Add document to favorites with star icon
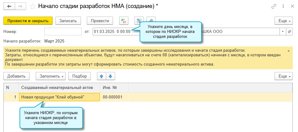This screenshot has height=132, width=298. coord(33,6)
